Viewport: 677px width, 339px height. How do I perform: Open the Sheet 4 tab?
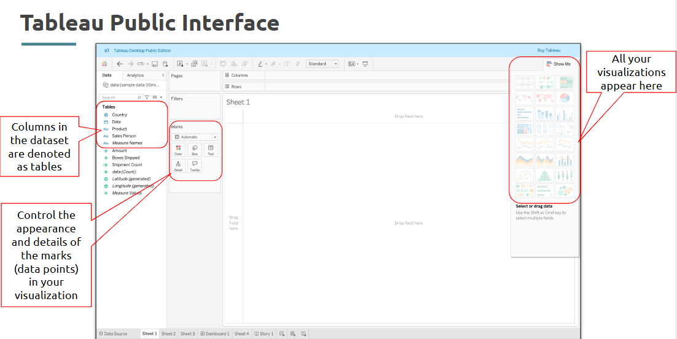click(242, 334)
